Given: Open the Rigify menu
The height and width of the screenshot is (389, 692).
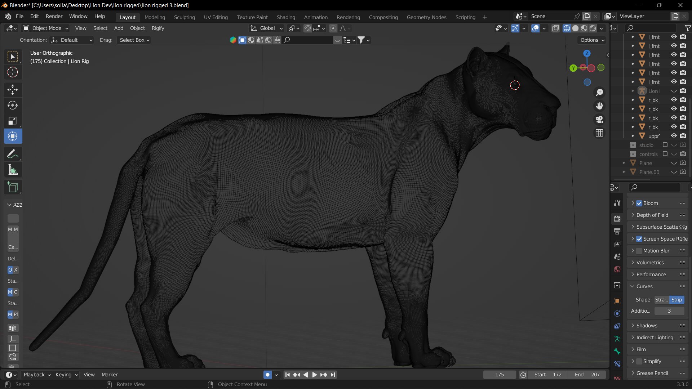Looking at the screenshot, I should coord(158,28).
